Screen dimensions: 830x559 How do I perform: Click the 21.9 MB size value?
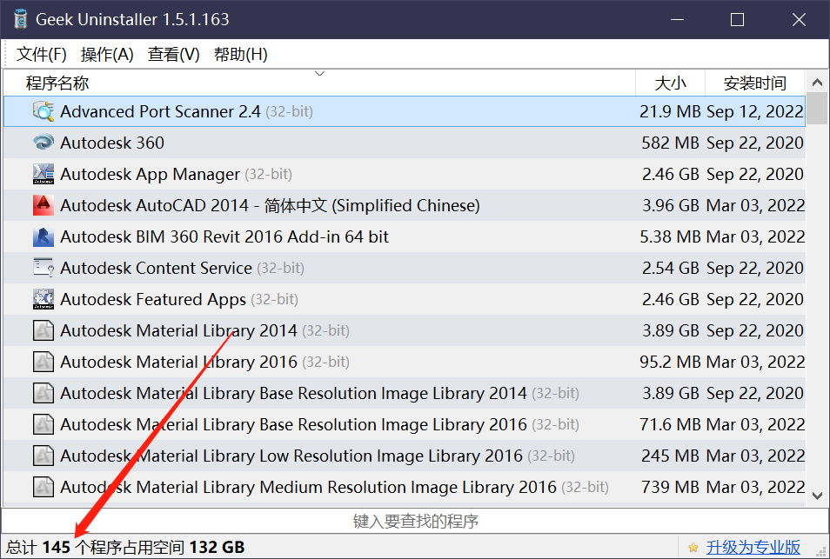click(670, 111)
